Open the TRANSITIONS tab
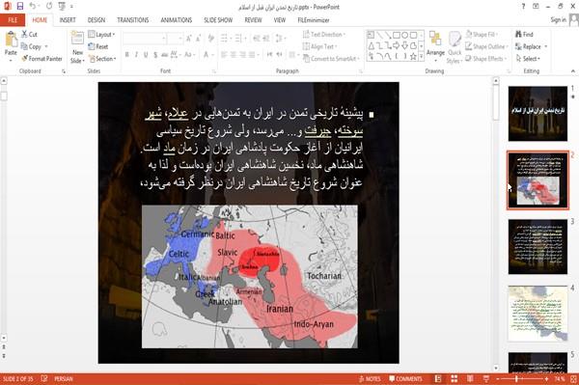The image size is (579, 385). click(133, 20)
